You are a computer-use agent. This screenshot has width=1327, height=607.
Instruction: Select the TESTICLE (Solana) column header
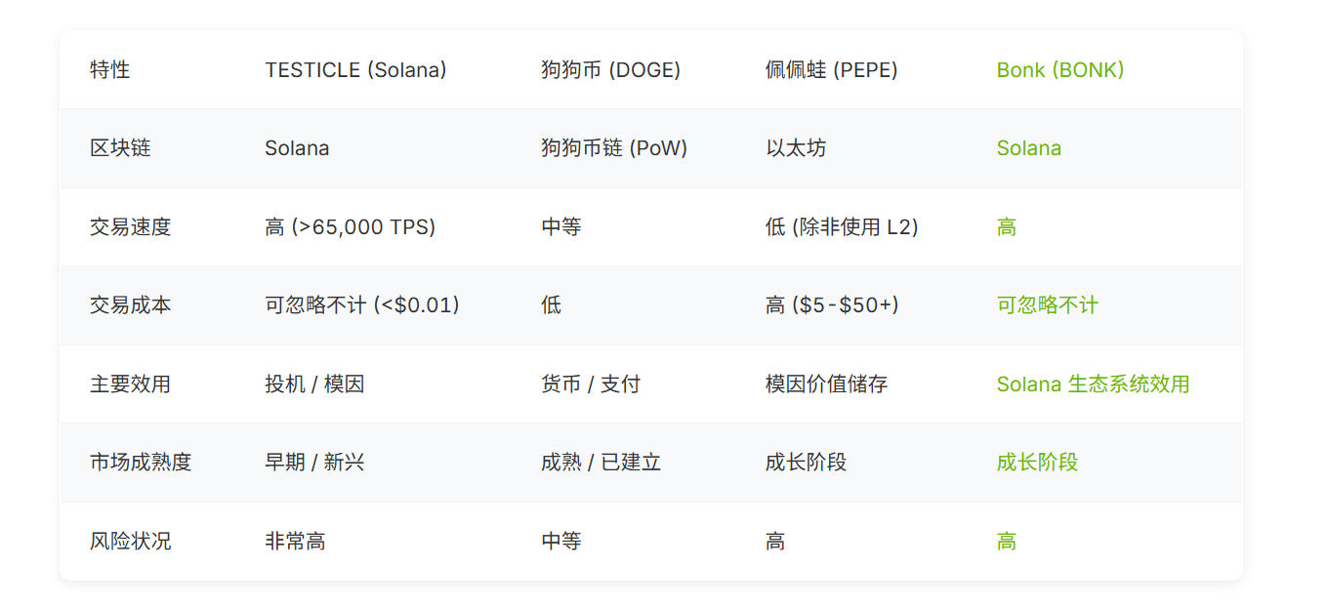click(355, 70)
